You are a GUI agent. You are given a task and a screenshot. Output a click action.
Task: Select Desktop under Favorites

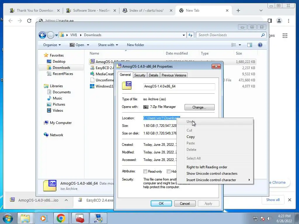tap(59, 62)
